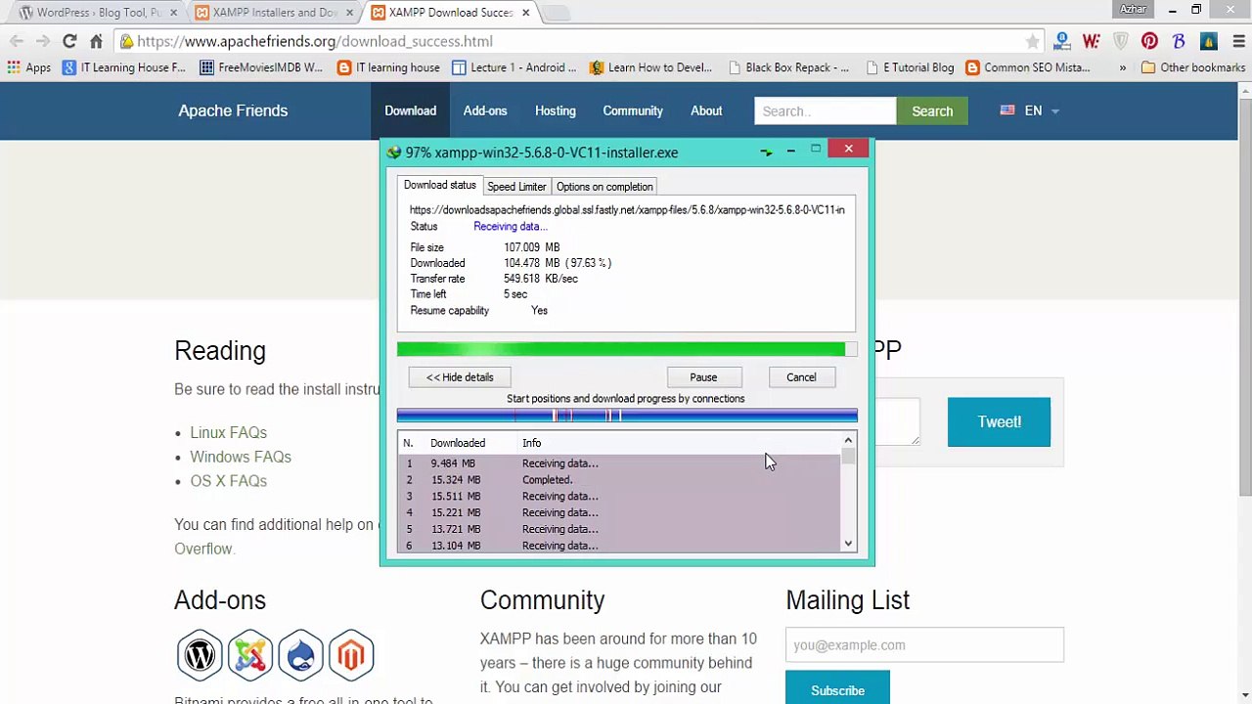The image size is (1252, 704).
Task: Open the Linux FAQs link
Action: (228, 432)
